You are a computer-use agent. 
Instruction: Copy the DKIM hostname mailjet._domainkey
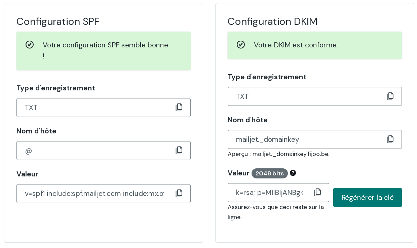click(390, 139)
